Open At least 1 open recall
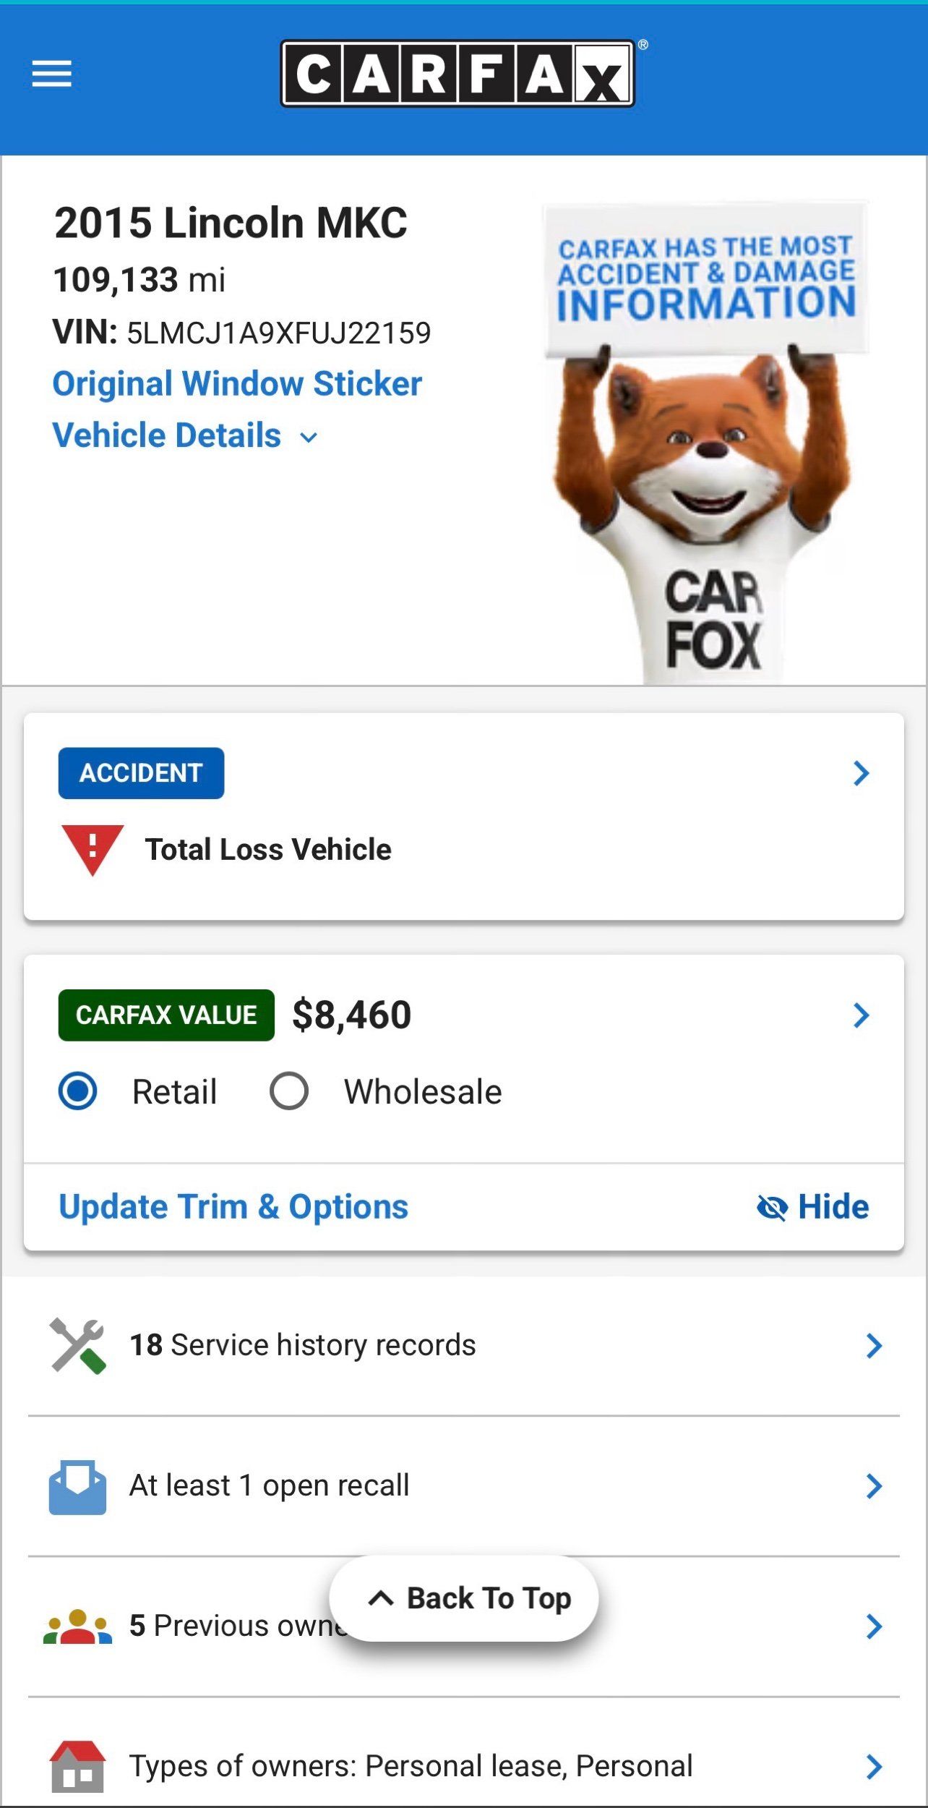 pyautogui.click(x=269, y=1485)
